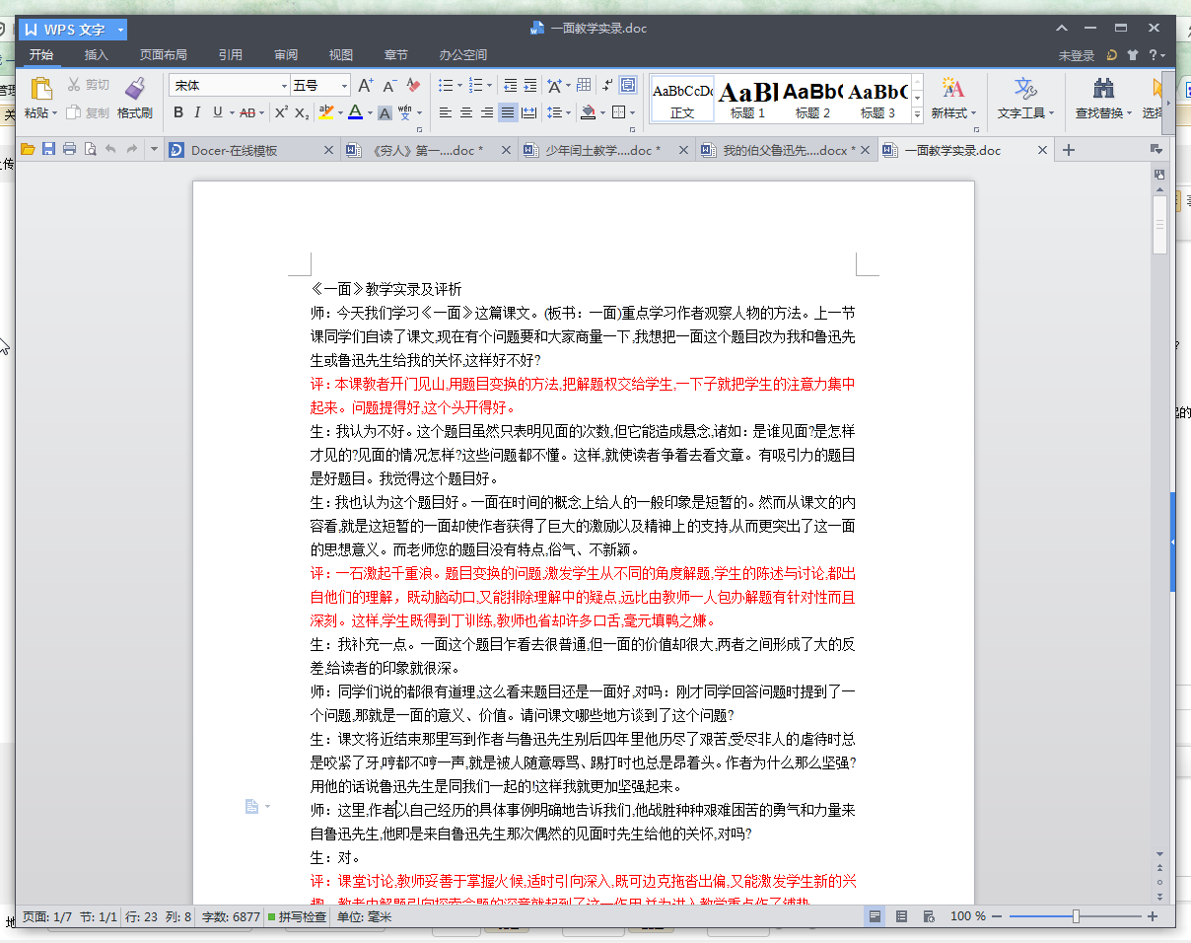Viewport: 1191px width, 943px height.
Task: Click the Copy (复制) button
Action: click(x=88, y=112)
